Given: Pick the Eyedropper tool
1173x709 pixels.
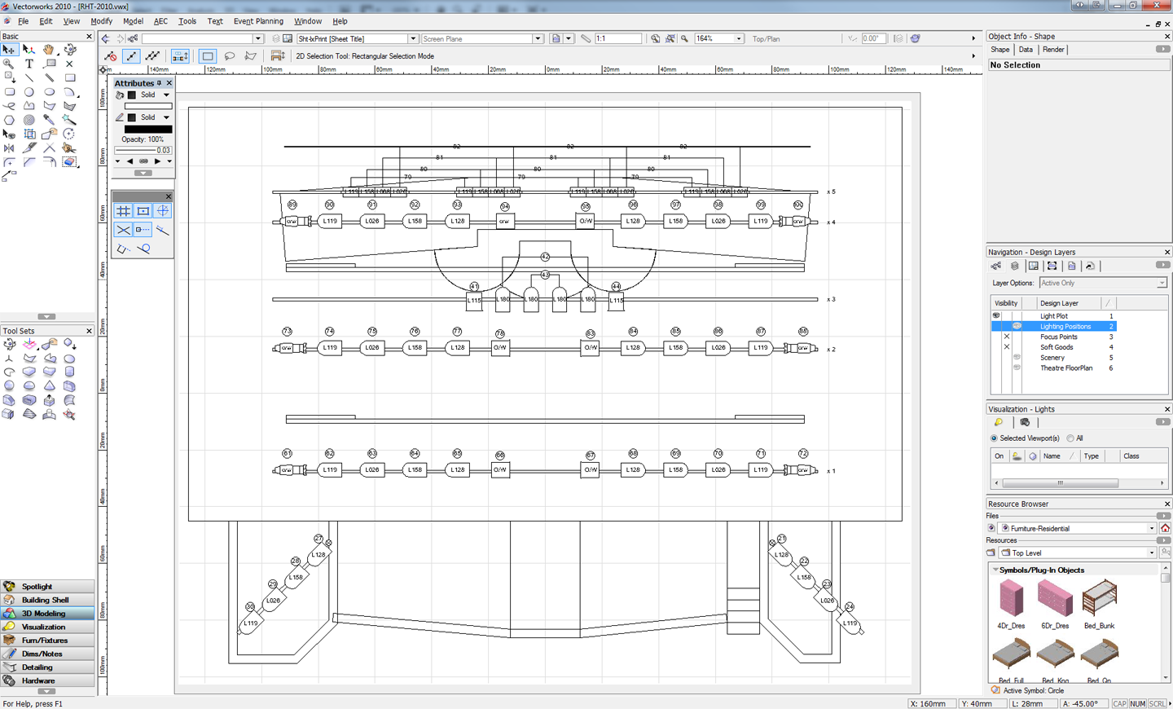Looking at the screenshot, I should 49,119.
